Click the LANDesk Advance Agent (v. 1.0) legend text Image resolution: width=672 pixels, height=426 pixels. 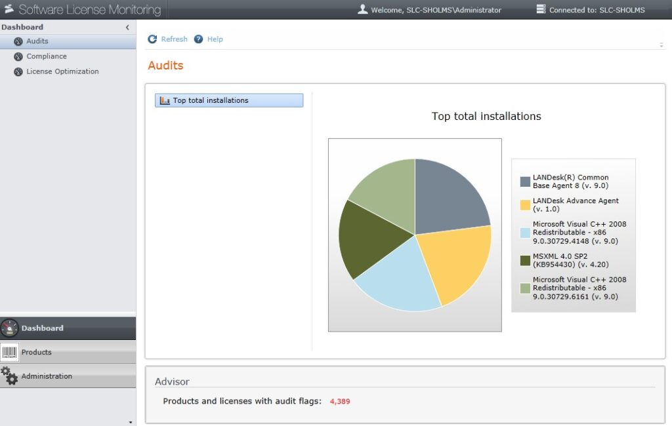click(576, 205)
